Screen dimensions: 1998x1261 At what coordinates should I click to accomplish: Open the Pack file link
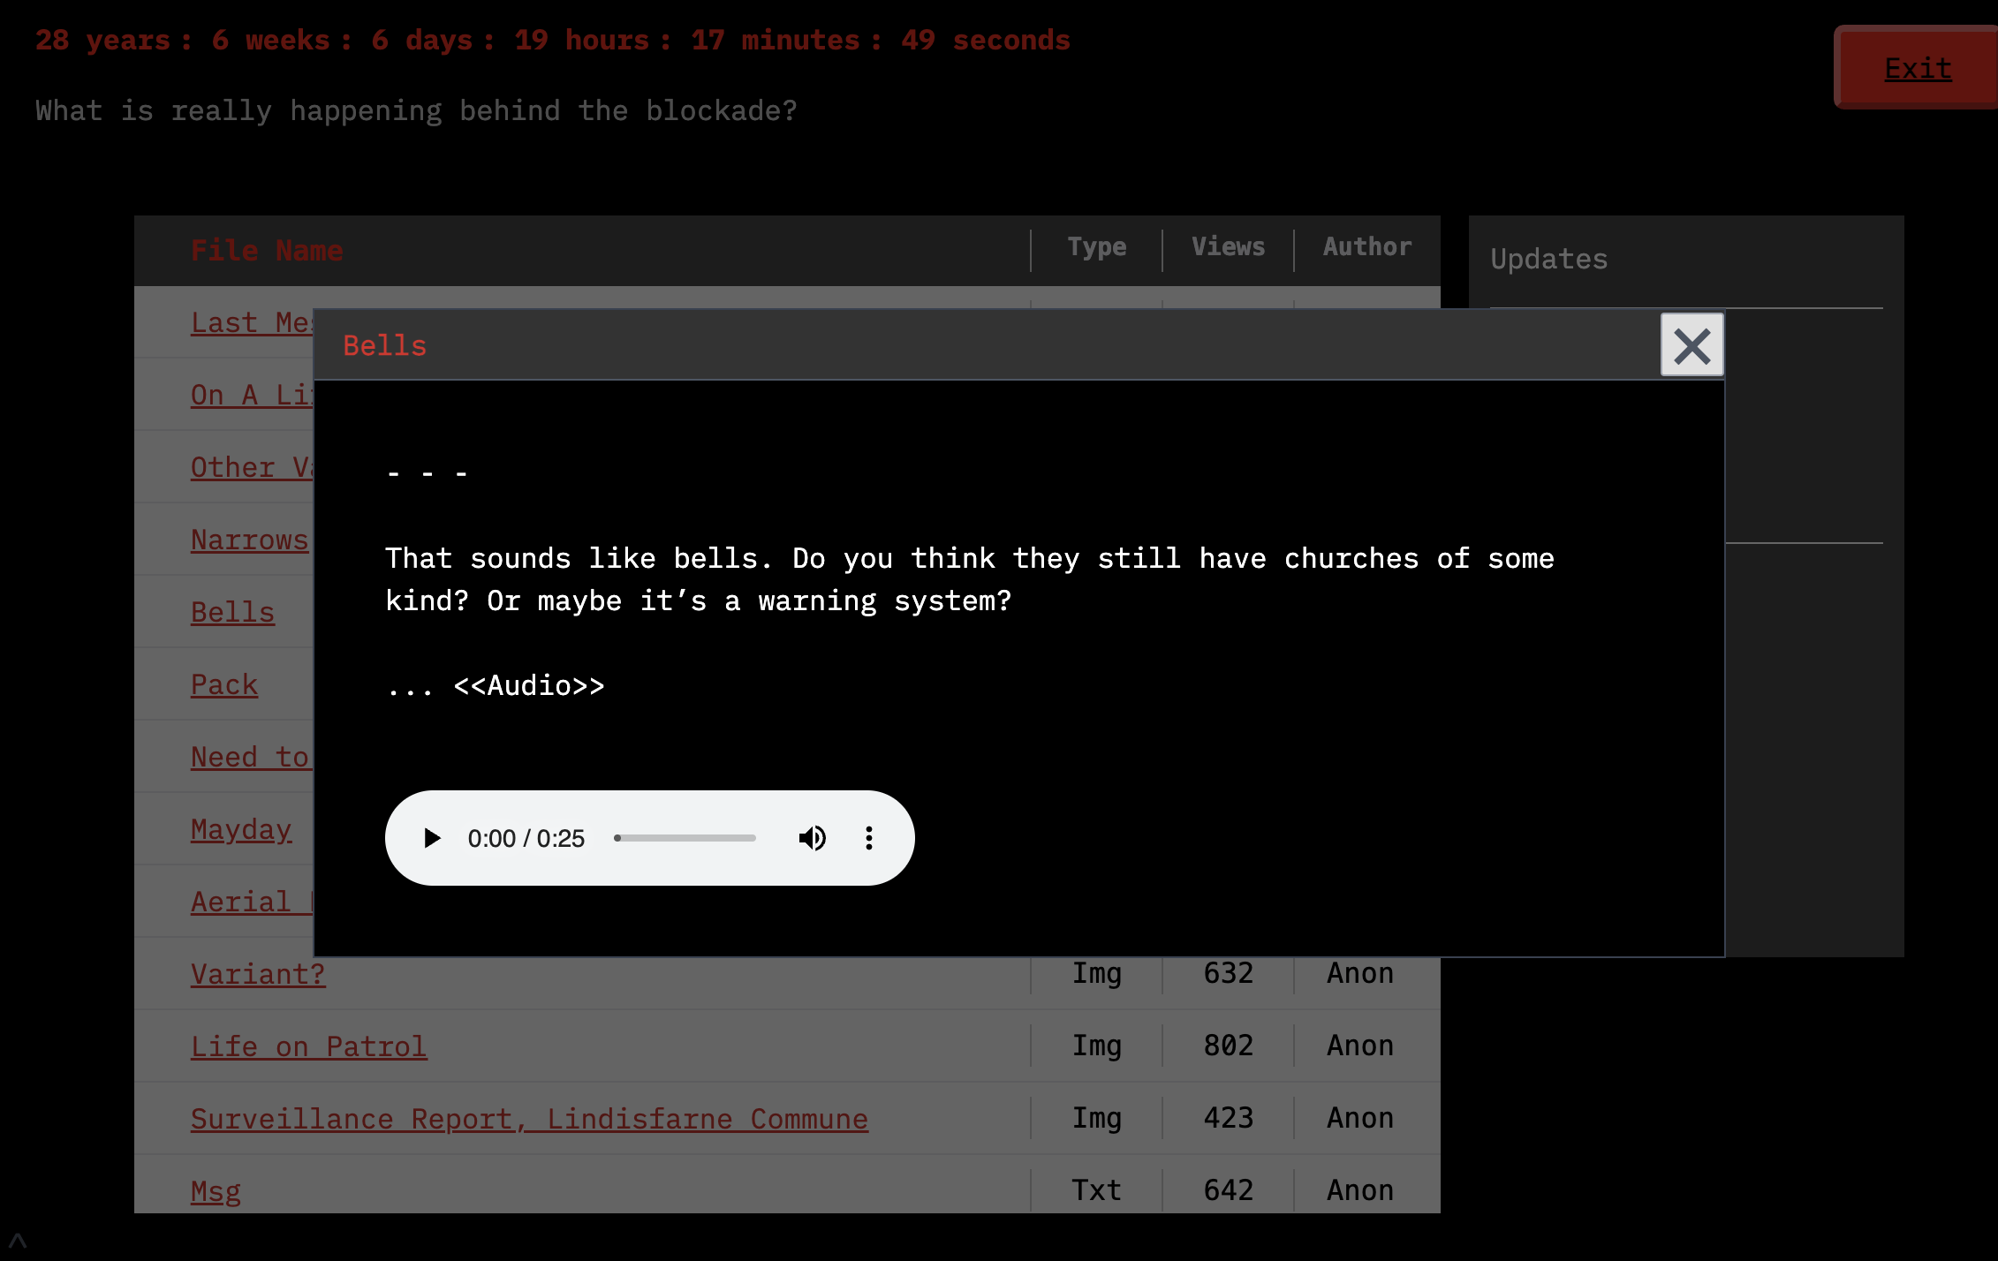(224, 684)
